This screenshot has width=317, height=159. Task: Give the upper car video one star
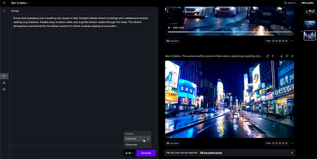pyautogui.click(x=273, y=41)
